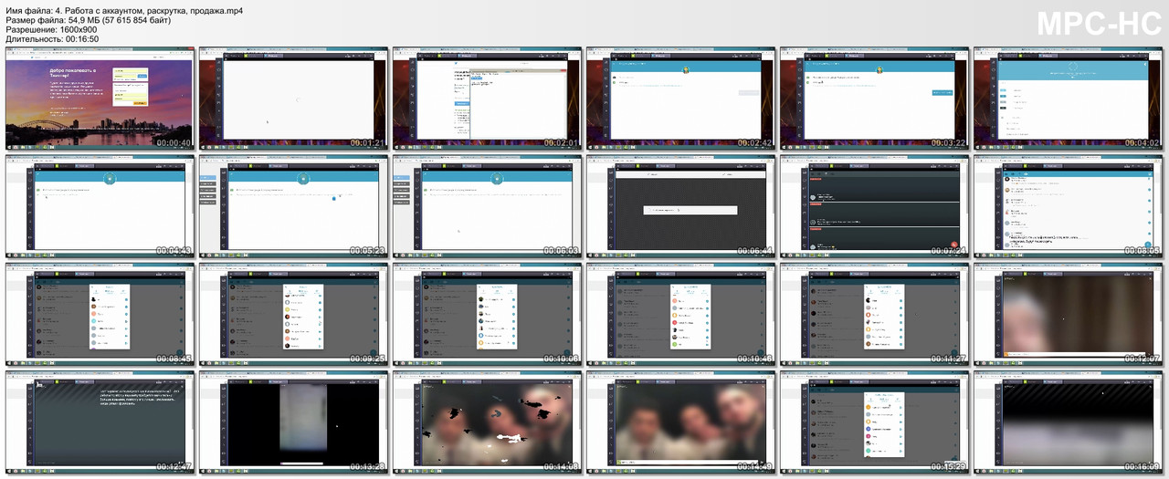The width and height of the screenshot is (1169, 479).
Task: Click the file name line ending in .mp4
Action: [x=123, y=11]
